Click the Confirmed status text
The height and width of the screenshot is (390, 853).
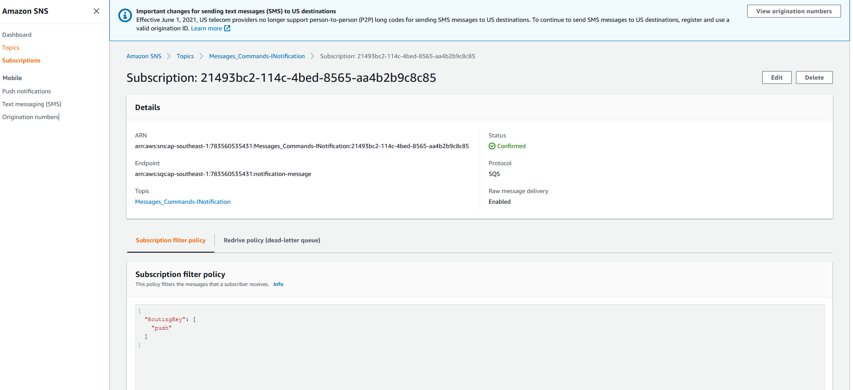[511, 146]
